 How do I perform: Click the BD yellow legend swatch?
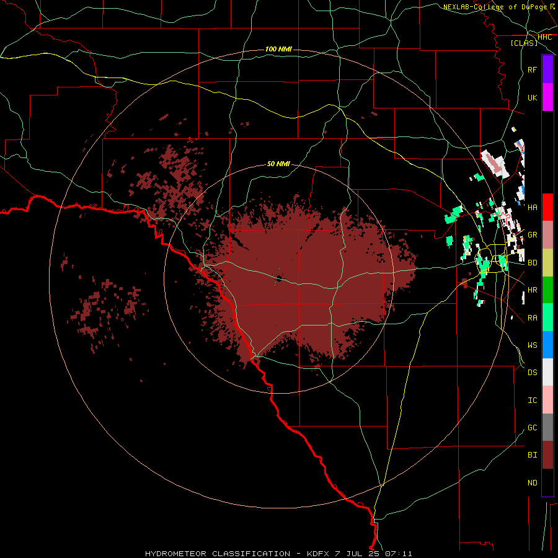547,263
